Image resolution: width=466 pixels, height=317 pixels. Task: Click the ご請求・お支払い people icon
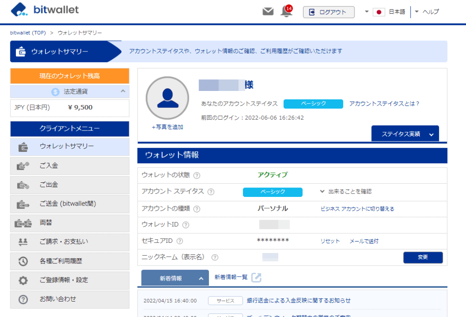23,242
